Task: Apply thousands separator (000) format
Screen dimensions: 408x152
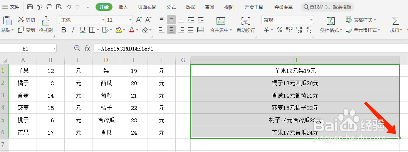Action: pyautogui.click(x=289, y=30)
